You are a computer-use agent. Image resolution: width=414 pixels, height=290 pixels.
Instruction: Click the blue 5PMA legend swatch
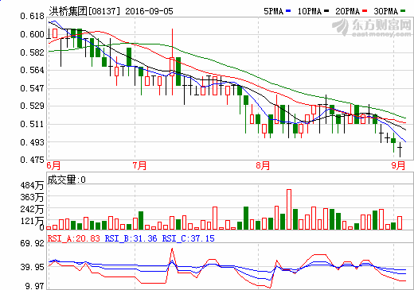tap(288, 11)
